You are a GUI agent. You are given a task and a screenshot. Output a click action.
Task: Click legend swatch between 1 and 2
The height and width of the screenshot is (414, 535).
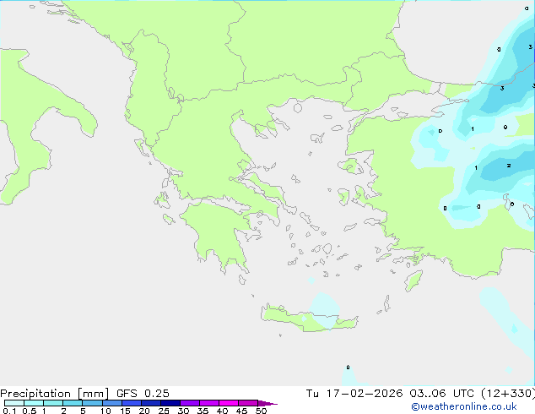(x=53, y=403)
